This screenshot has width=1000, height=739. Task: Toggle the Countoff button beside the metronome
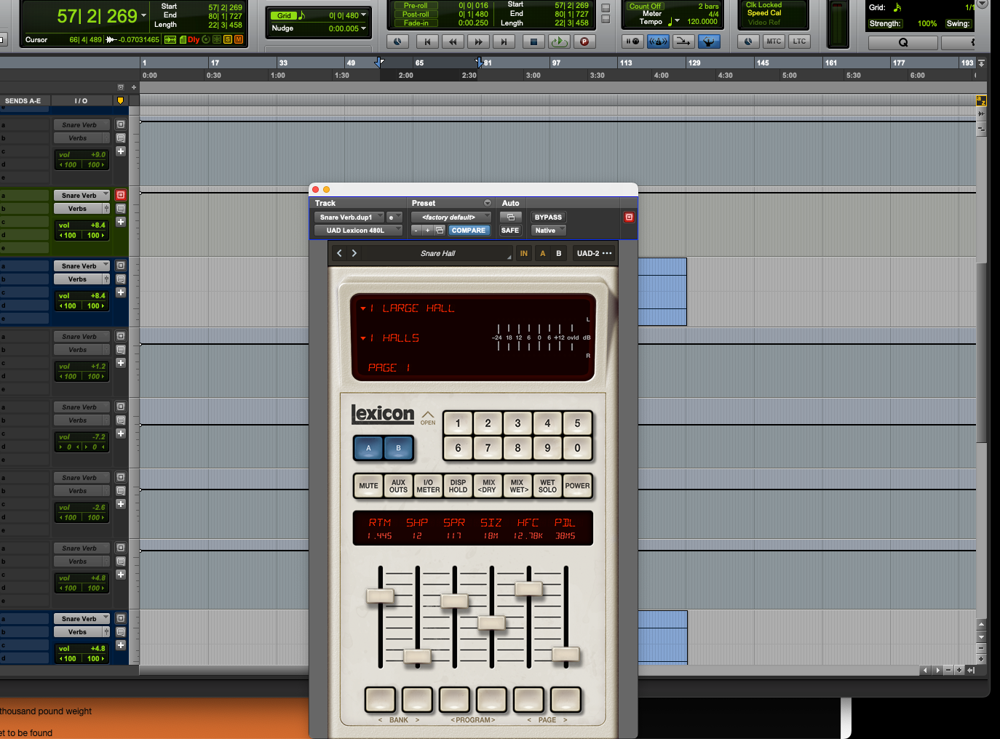pyautogui.click(x=683, y=41)
